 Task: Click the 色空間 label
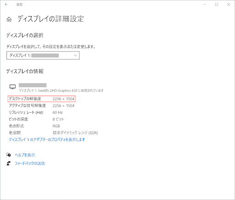pyautogui.click(x=15, y=133)
